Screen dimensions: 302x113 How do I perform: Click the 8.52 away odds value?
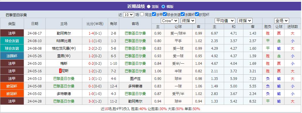pyautogui.click(x=253, y=101)
